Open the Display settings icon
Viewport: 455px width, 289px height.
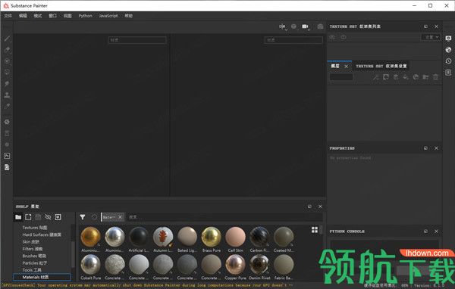pyautogui.click(x=448, y=39)
